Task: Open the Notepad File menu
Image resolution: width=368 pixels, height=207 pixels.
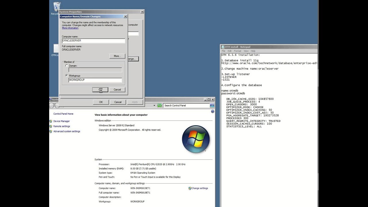Action: [x=223, y=51]
